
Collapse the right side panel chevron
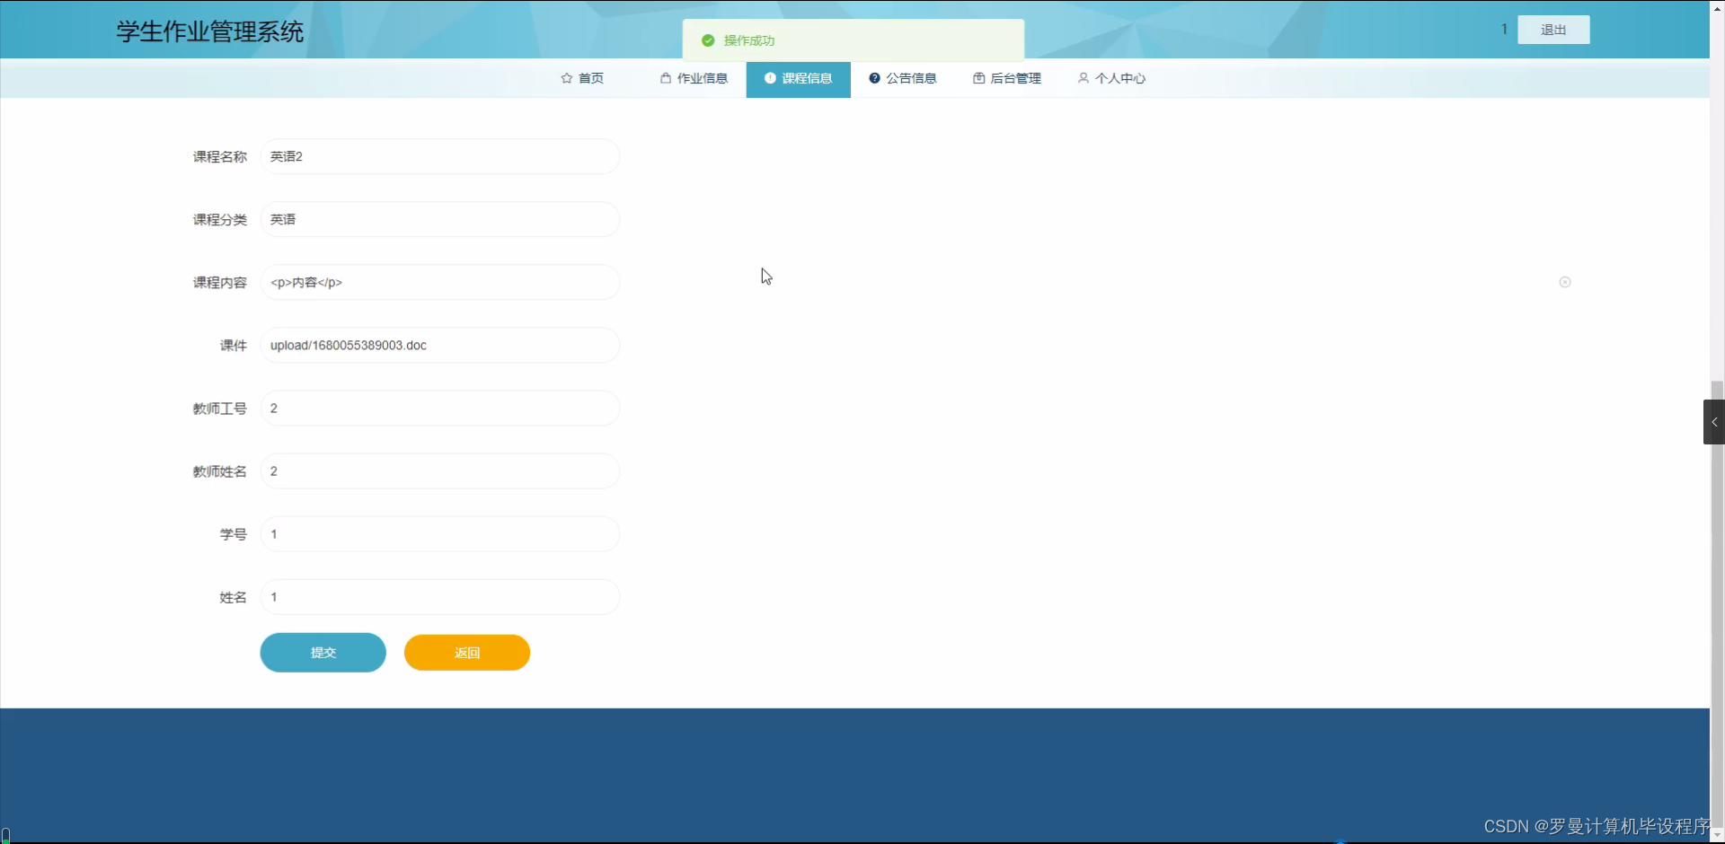pyautogui.click(x=1714, y=420)
